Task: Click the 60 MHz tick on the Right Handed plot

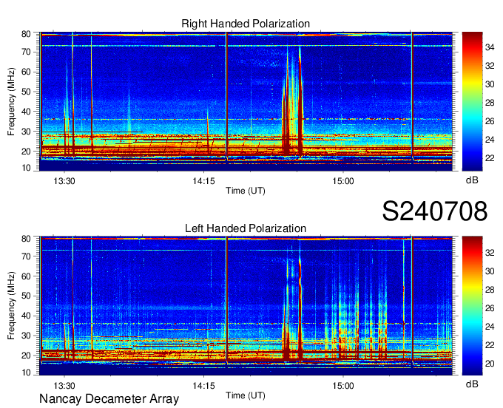Action: point(26,72)
